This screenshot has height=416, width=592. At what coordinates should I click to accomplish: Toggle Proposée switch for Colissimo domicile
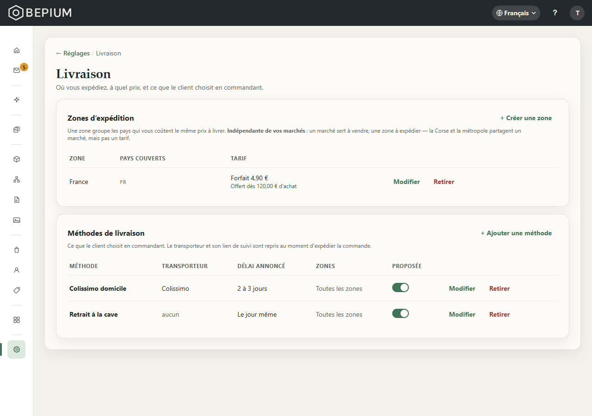[401, 288]
